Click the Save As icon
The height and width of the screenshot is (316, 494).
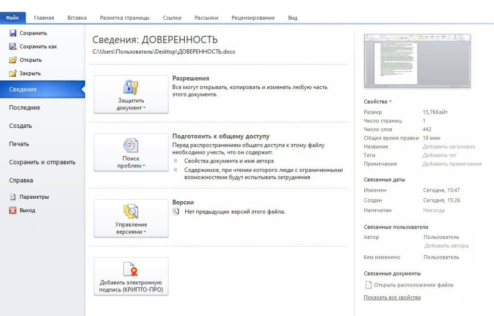(13, 47)
